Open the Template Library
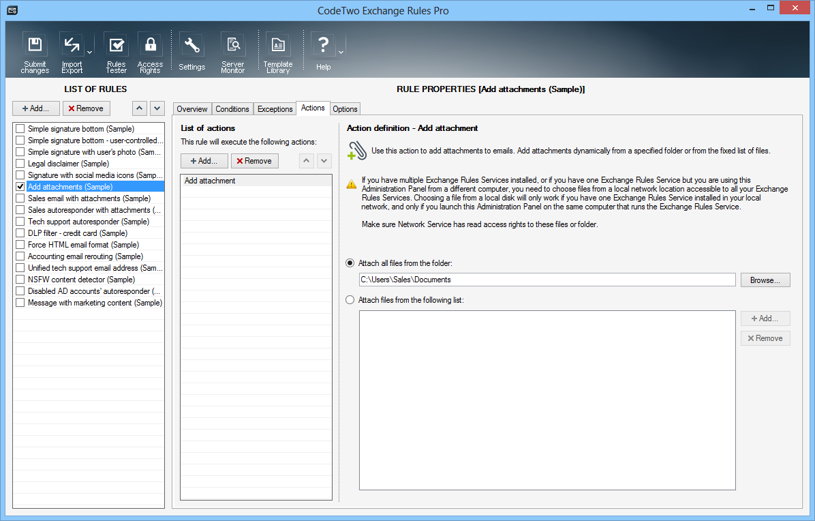This screenshot has height=521, width=815. pyautogui.click(x=278, y=53)
